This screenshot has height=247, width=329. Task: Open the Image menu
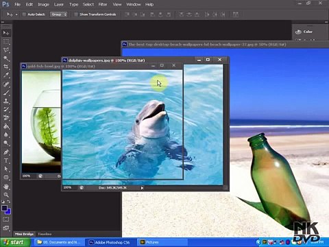coord(43,4)
